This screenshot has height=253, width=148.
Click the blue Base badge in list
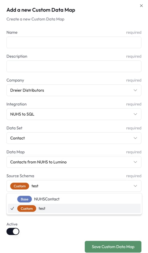tap(25, 199)
